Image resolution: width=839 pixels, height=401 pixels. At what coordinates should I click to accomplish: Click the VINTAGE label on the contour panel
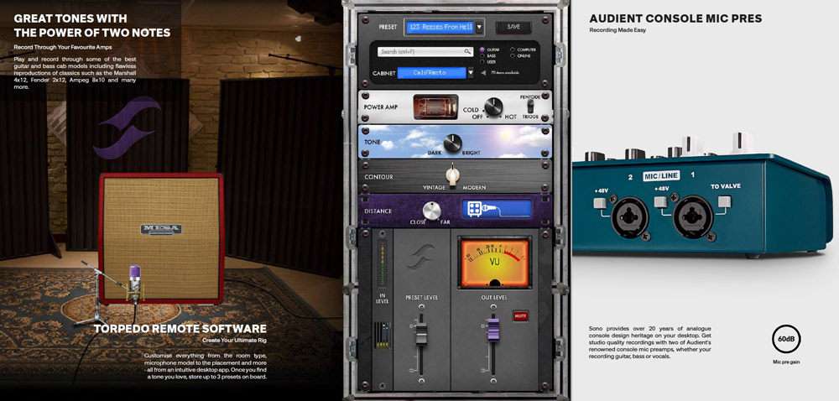(434, 188)
